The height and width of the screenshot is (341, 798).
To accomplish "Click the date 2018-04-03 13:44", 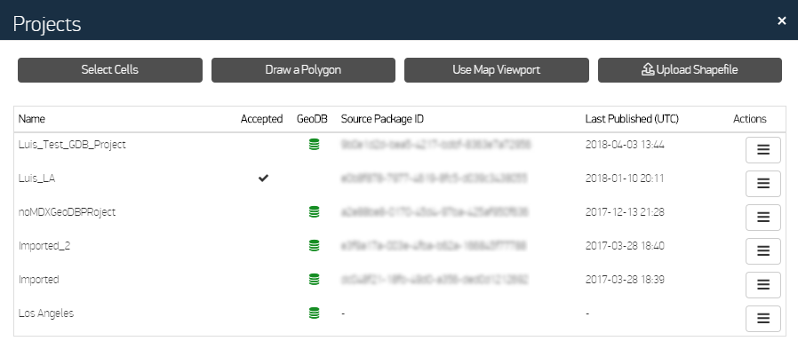I will pyautogui.click(x=625, y=145).
